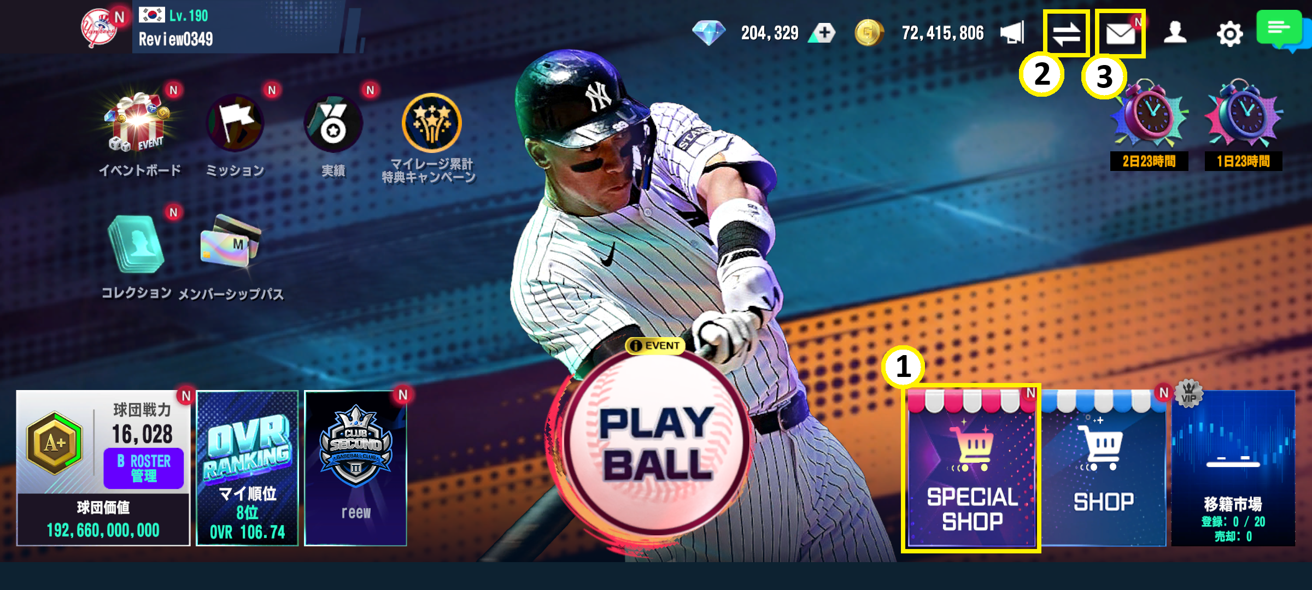Open the mailbox envelope icon
1312x590 pixels.
click(x=1120, y=34)
